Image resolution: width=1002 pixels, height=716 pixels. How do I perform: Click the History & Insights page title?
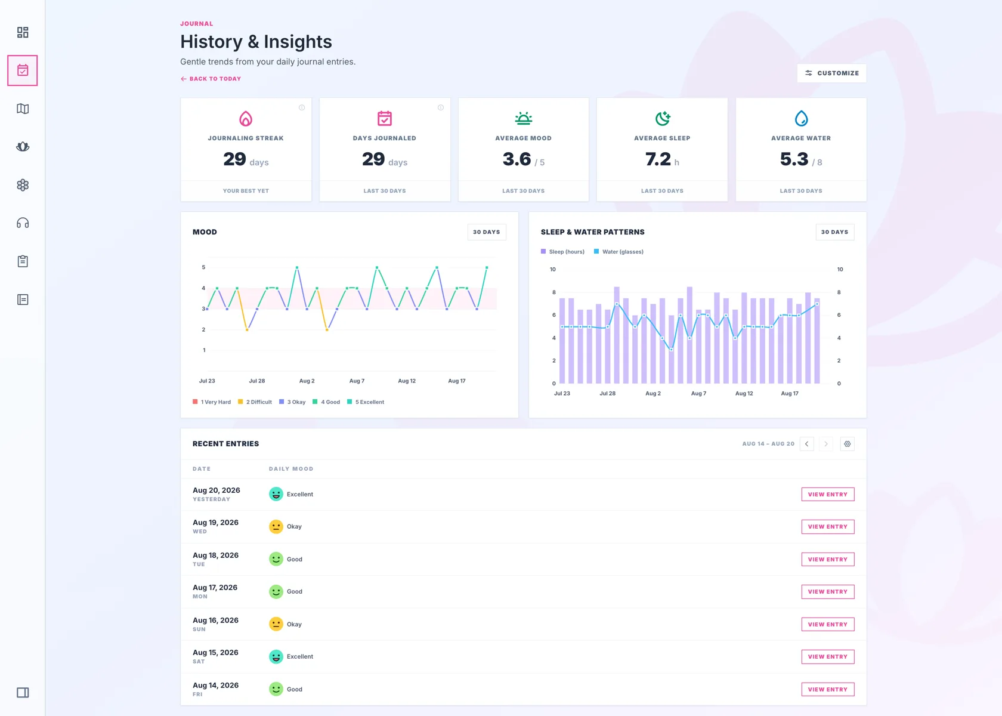[256, 42]
